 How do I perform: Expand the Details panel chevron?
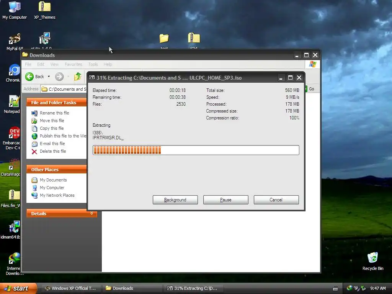(x=92, y=213)
